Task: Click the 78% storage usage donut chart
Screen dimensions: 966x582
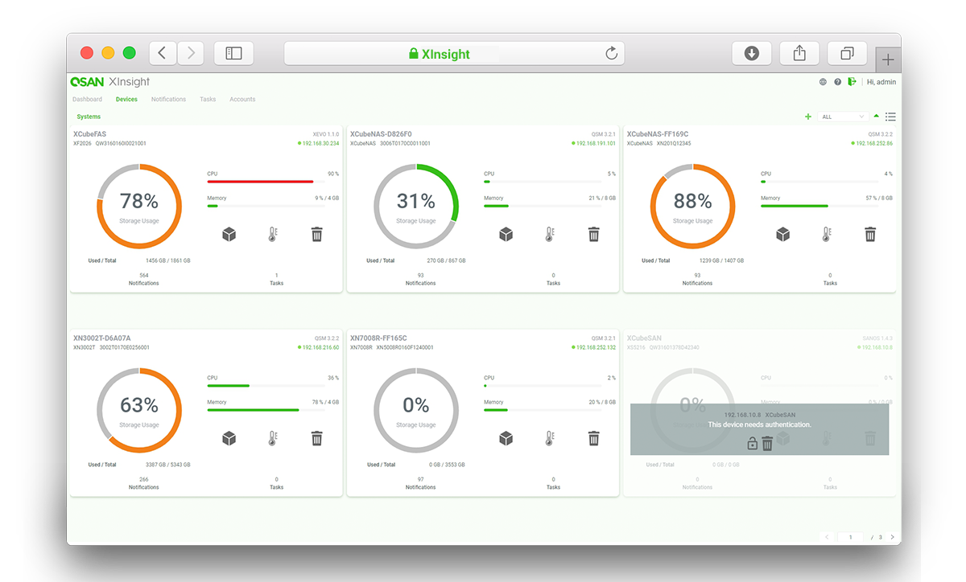Action: pyautogui.click(x=139, y=207)
